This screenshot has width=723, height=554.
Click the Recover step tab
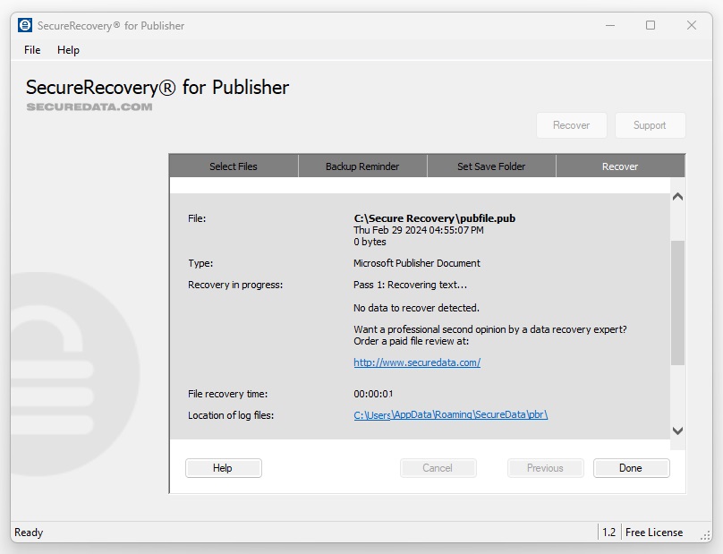[620, 166]
